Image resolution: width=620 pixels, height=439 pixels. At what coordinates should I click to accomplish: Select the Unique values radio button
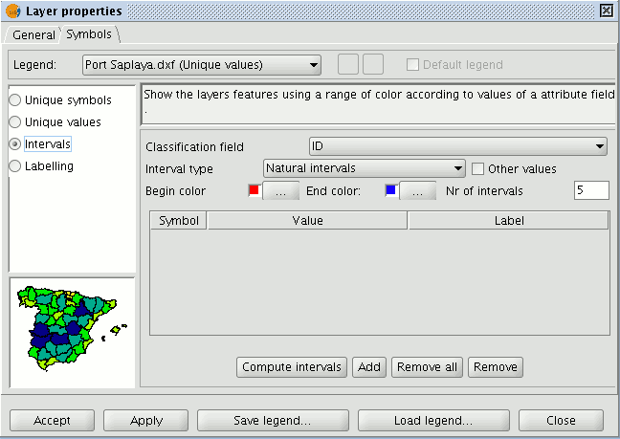[15, 122]
